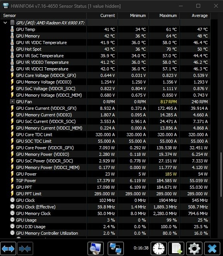Click the 289.000 W current PPT Limit value
223x256 pixels.
(105, 194)
